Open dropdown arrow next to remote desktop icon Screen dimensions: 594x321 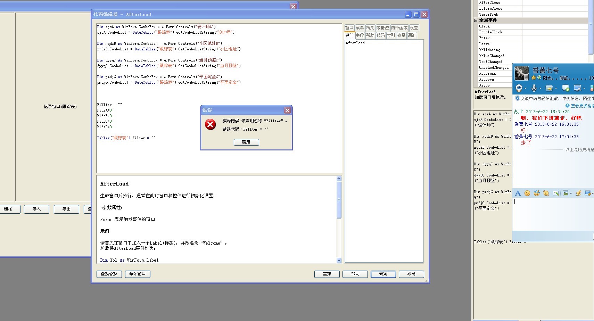pos(584,88)
